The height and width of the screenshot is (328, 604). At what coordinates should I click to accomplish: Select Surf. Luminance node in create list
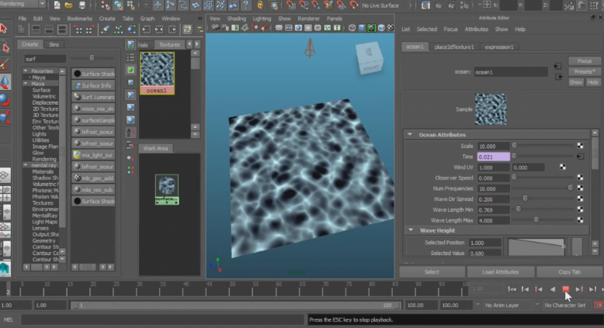93,97
